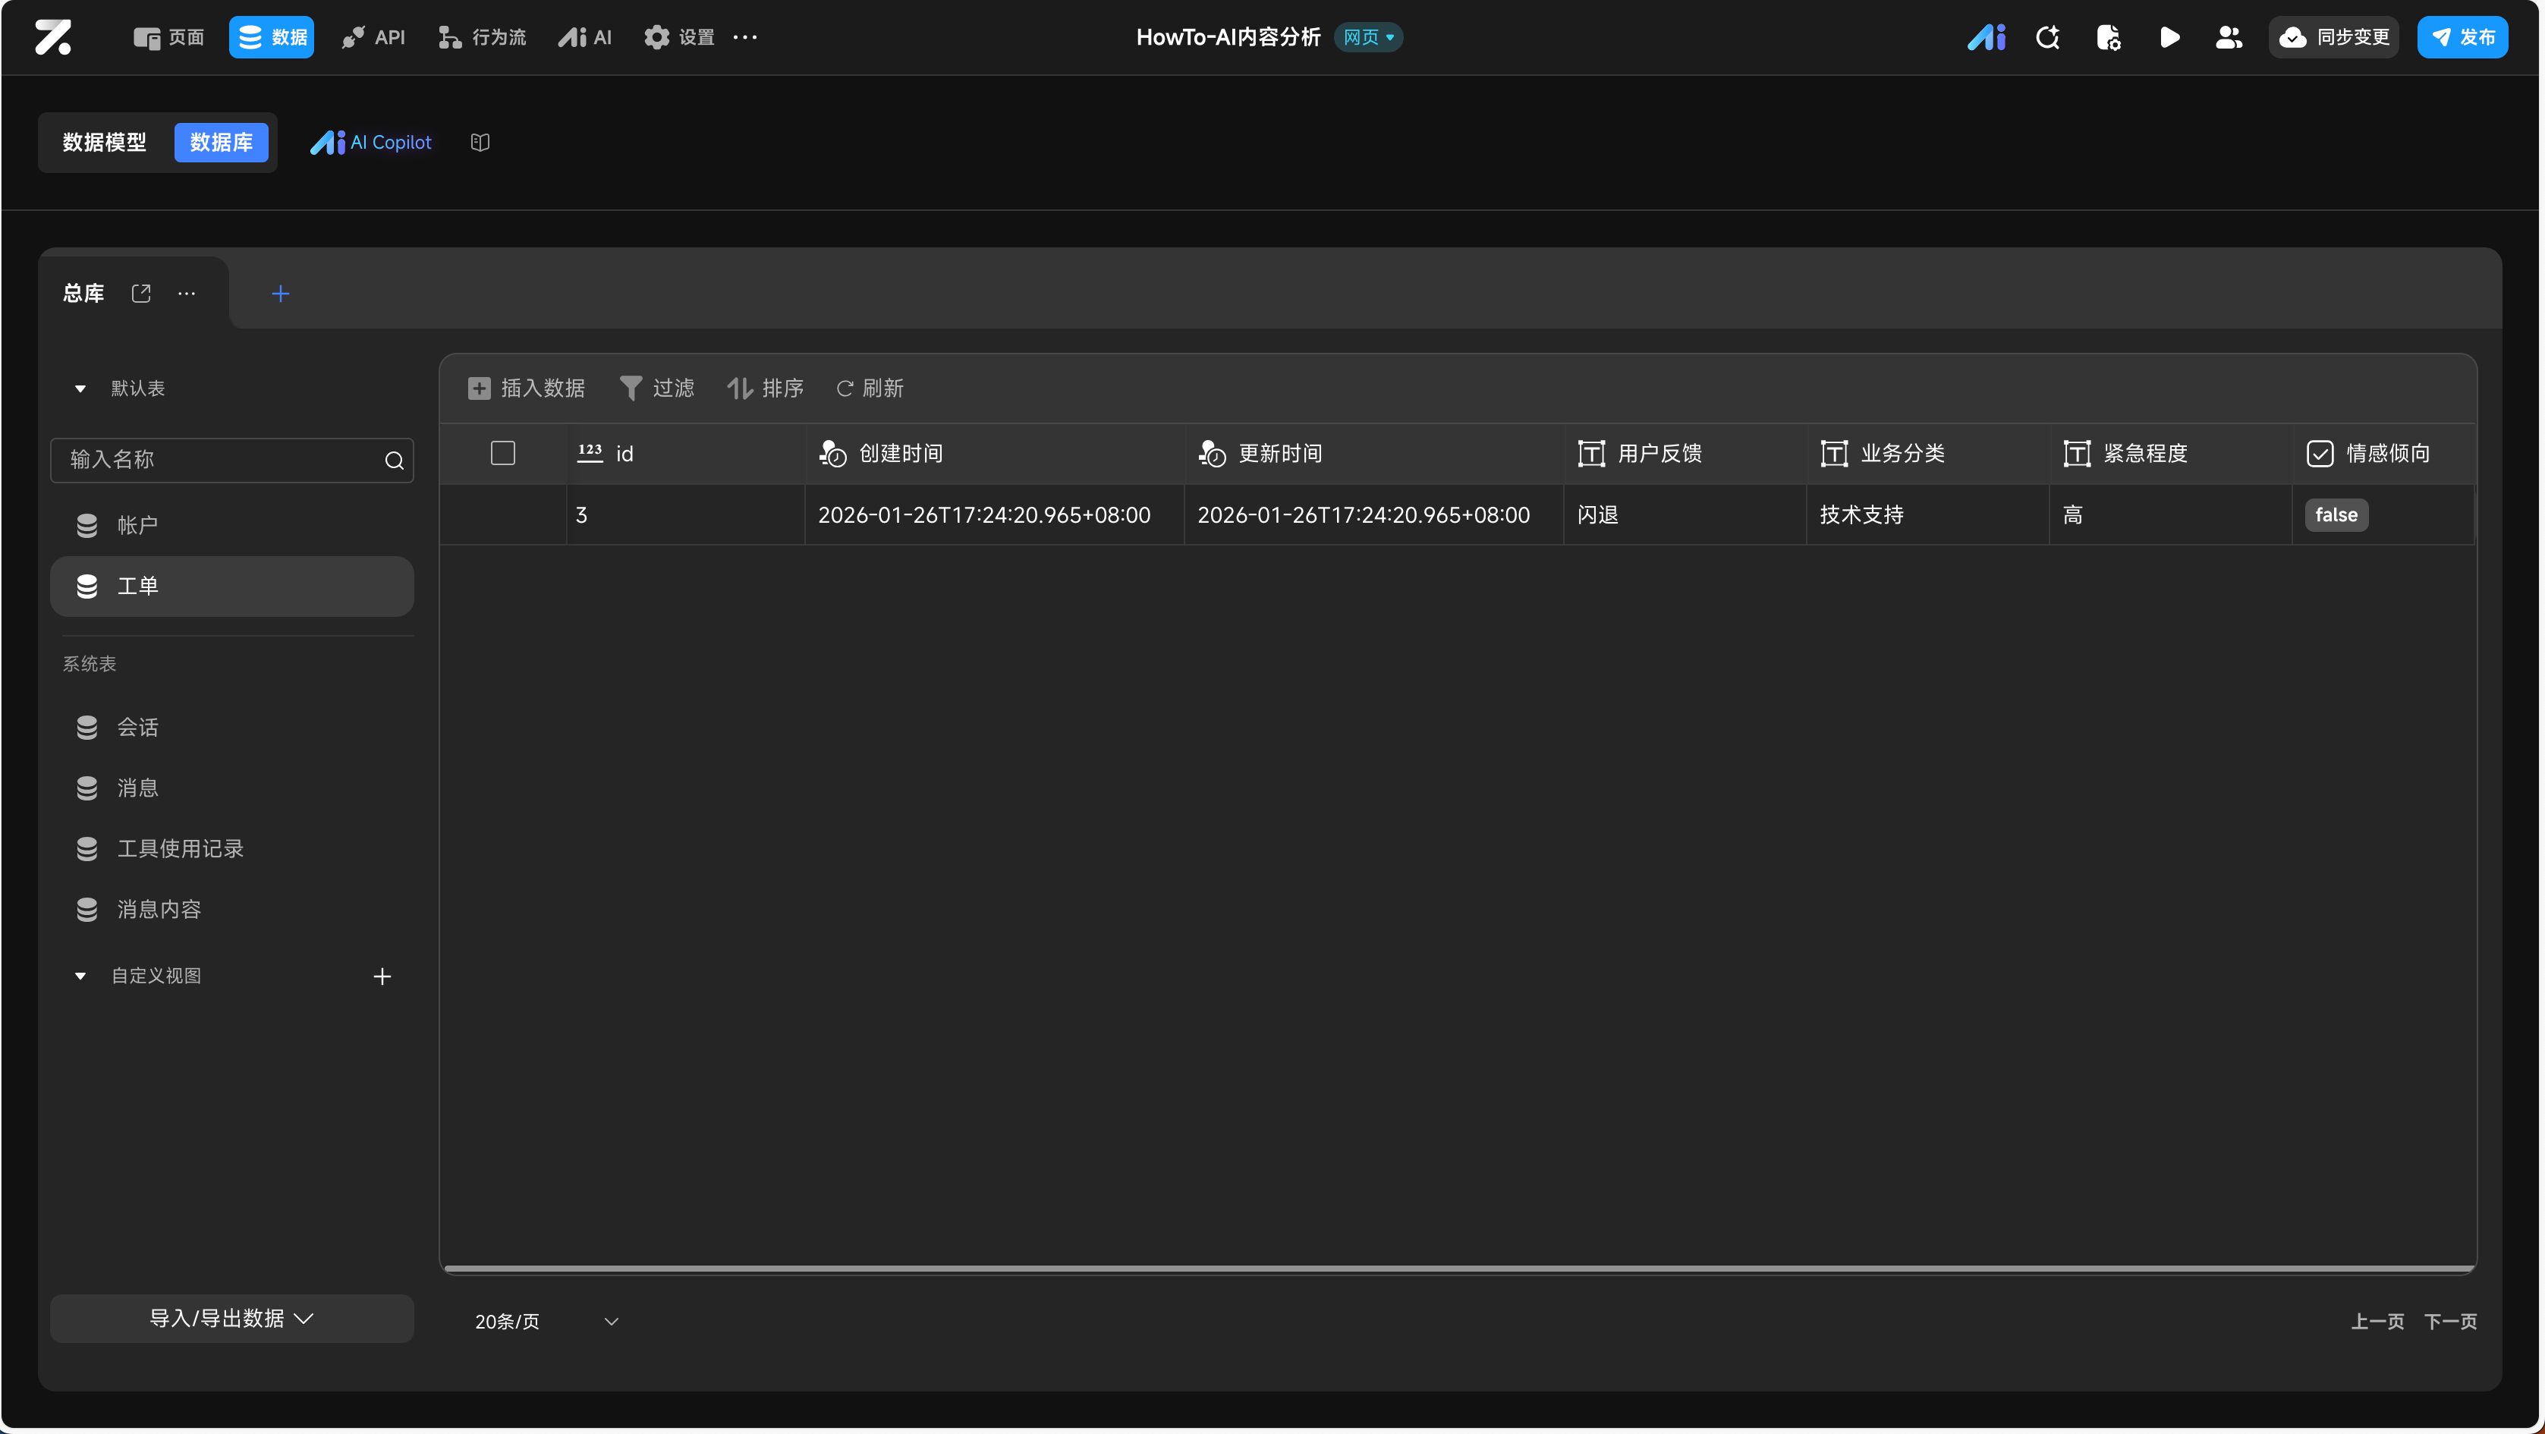2545x1434 pixels.
Task: Click the AI assistant icon in top right
Action: pyautogui.click(x=1986, y=37)
